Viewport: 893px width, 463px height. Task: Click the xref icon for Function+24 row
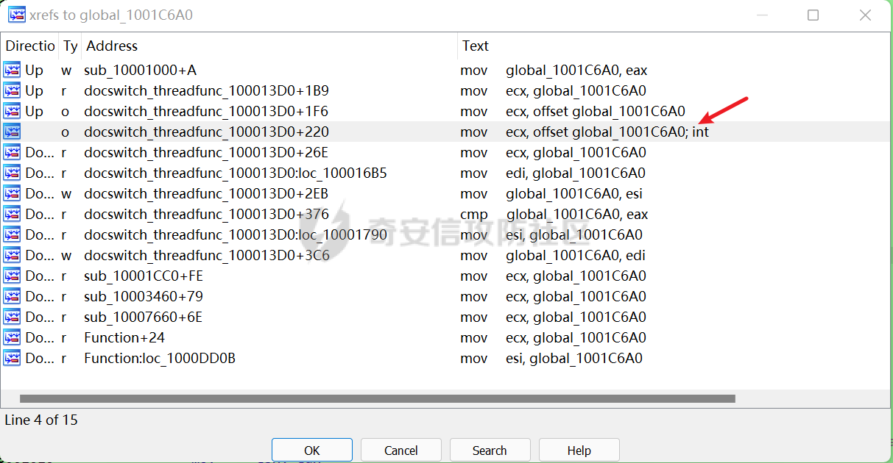[x=13, y=338]
